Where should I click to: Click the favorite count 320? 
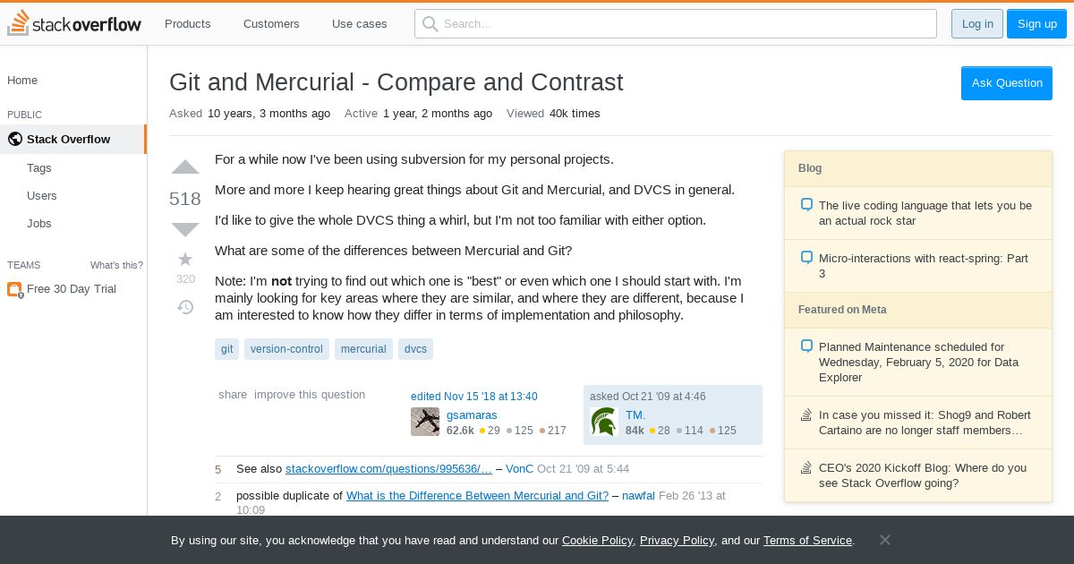[185, 279]
